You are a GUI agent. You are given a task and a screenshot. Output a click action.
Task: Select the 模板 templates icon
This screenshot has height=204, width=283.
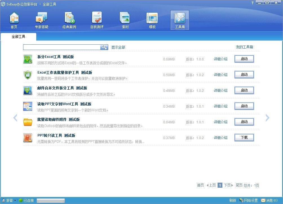coord(152,20)
